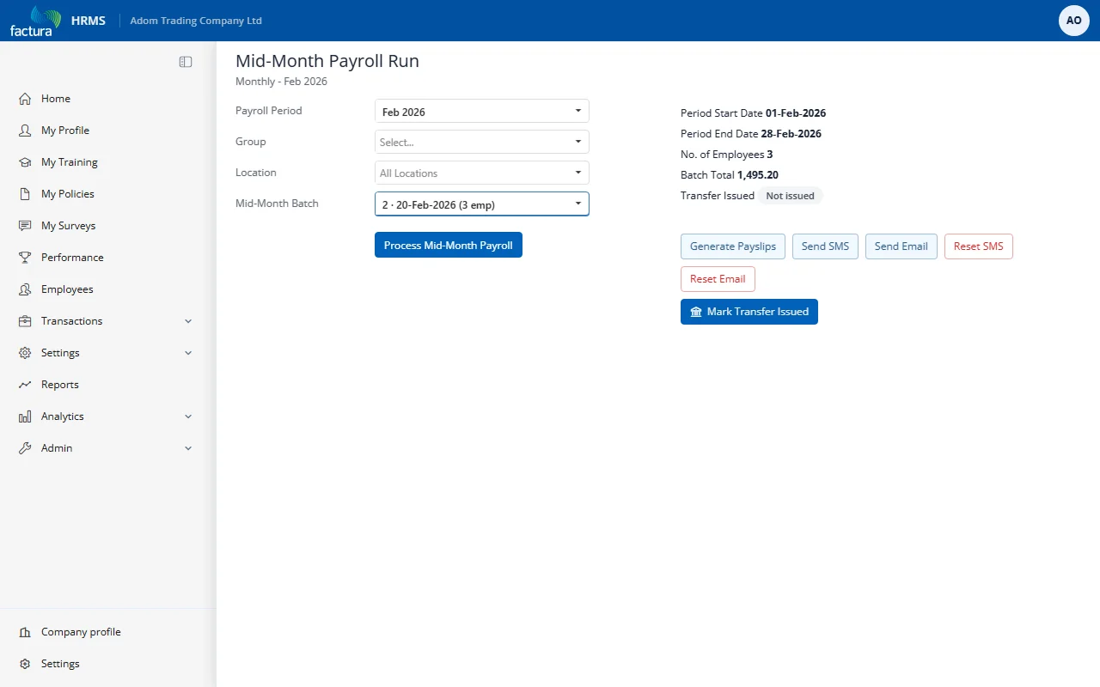Screen dimensions: 1100x687
Task: Click the Analytics bar chart icon
Action: point(25,416)
